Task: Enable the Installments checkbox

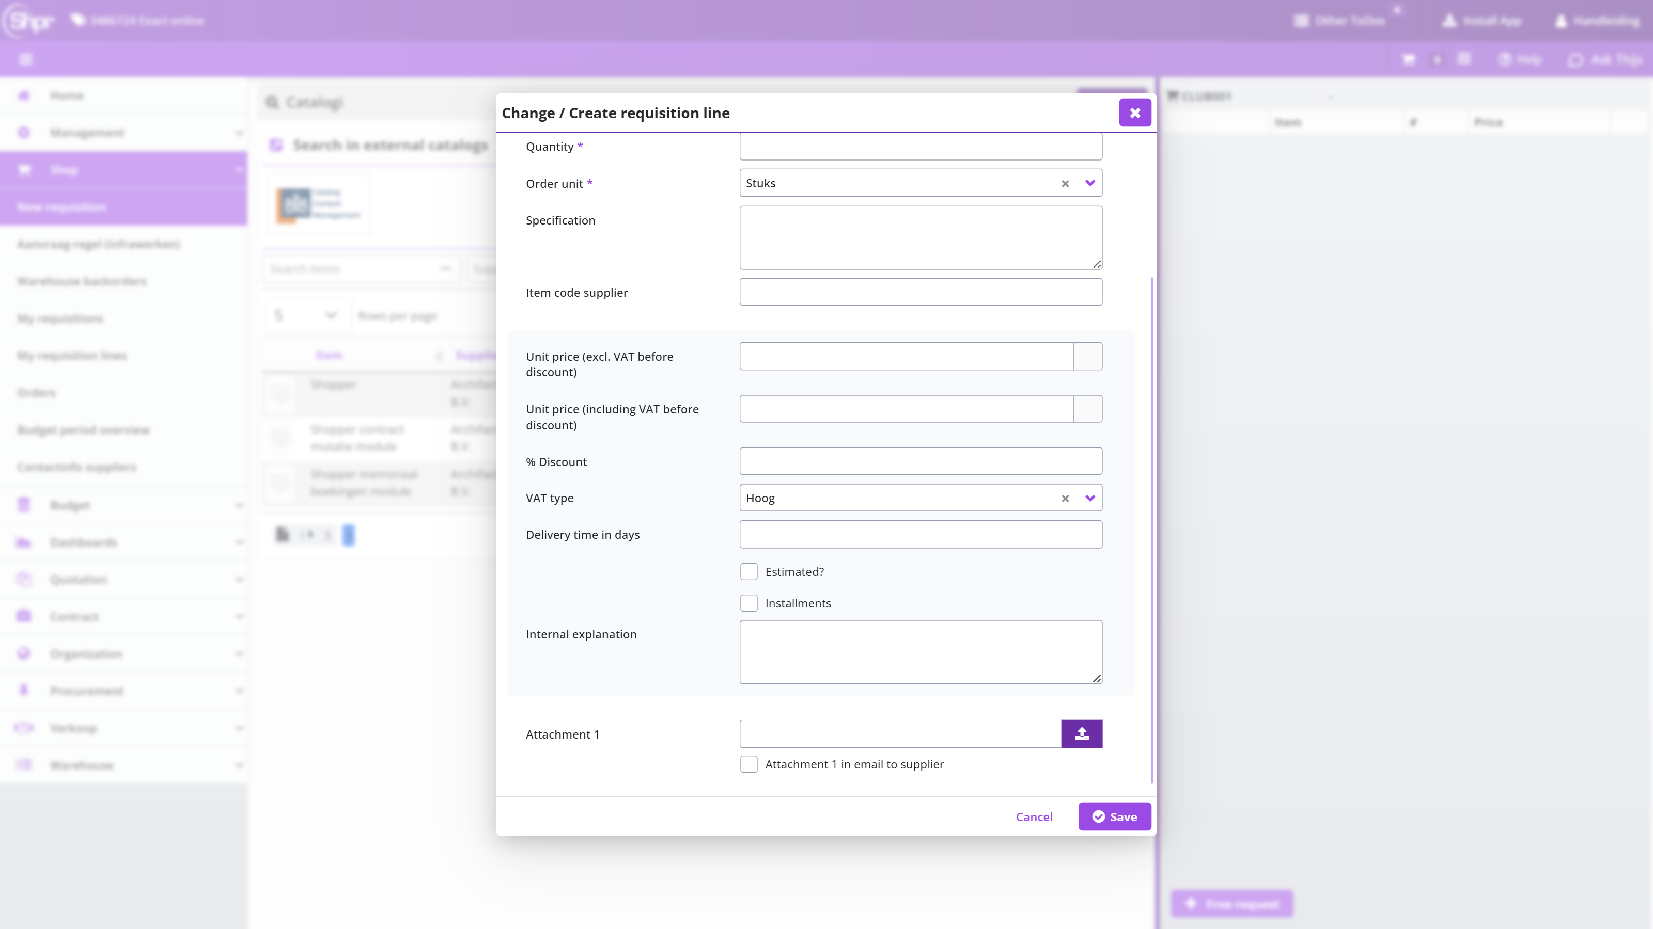Action: tap(748, 603)
